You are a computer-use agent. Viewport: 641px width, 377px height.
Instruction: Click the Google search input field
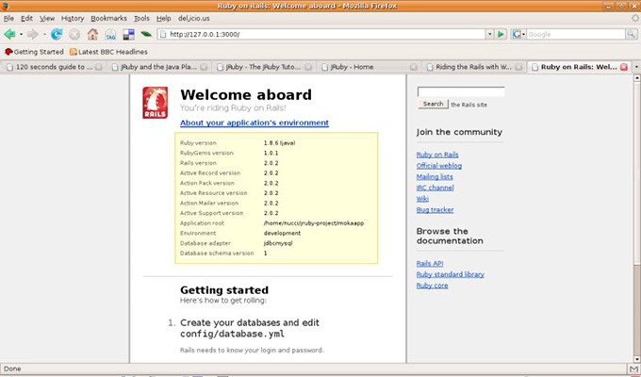[x=576, y=34]
